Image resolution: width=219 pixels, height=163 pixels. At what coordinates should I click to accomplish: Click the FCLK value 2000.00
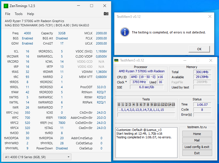coord(101,38)
